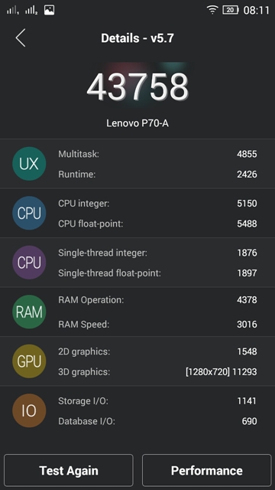Tap the Wi-Fi status icon

212,10
